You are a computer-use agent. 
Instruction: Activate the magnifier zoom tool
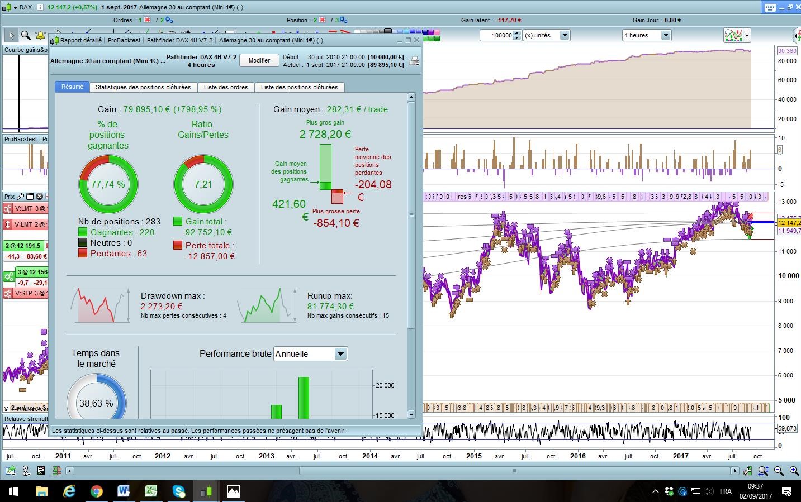coord(26,35)
